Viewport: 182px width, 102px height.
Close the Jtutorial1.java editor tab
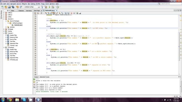coord(56,10)
